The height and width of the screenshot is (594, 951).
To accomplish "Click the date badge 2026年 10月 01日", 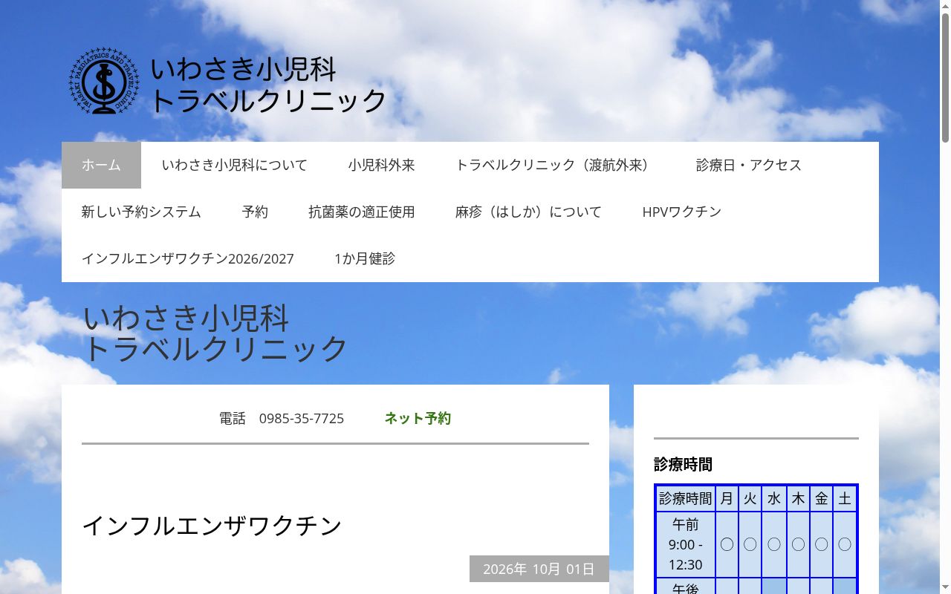I will 539,569.
